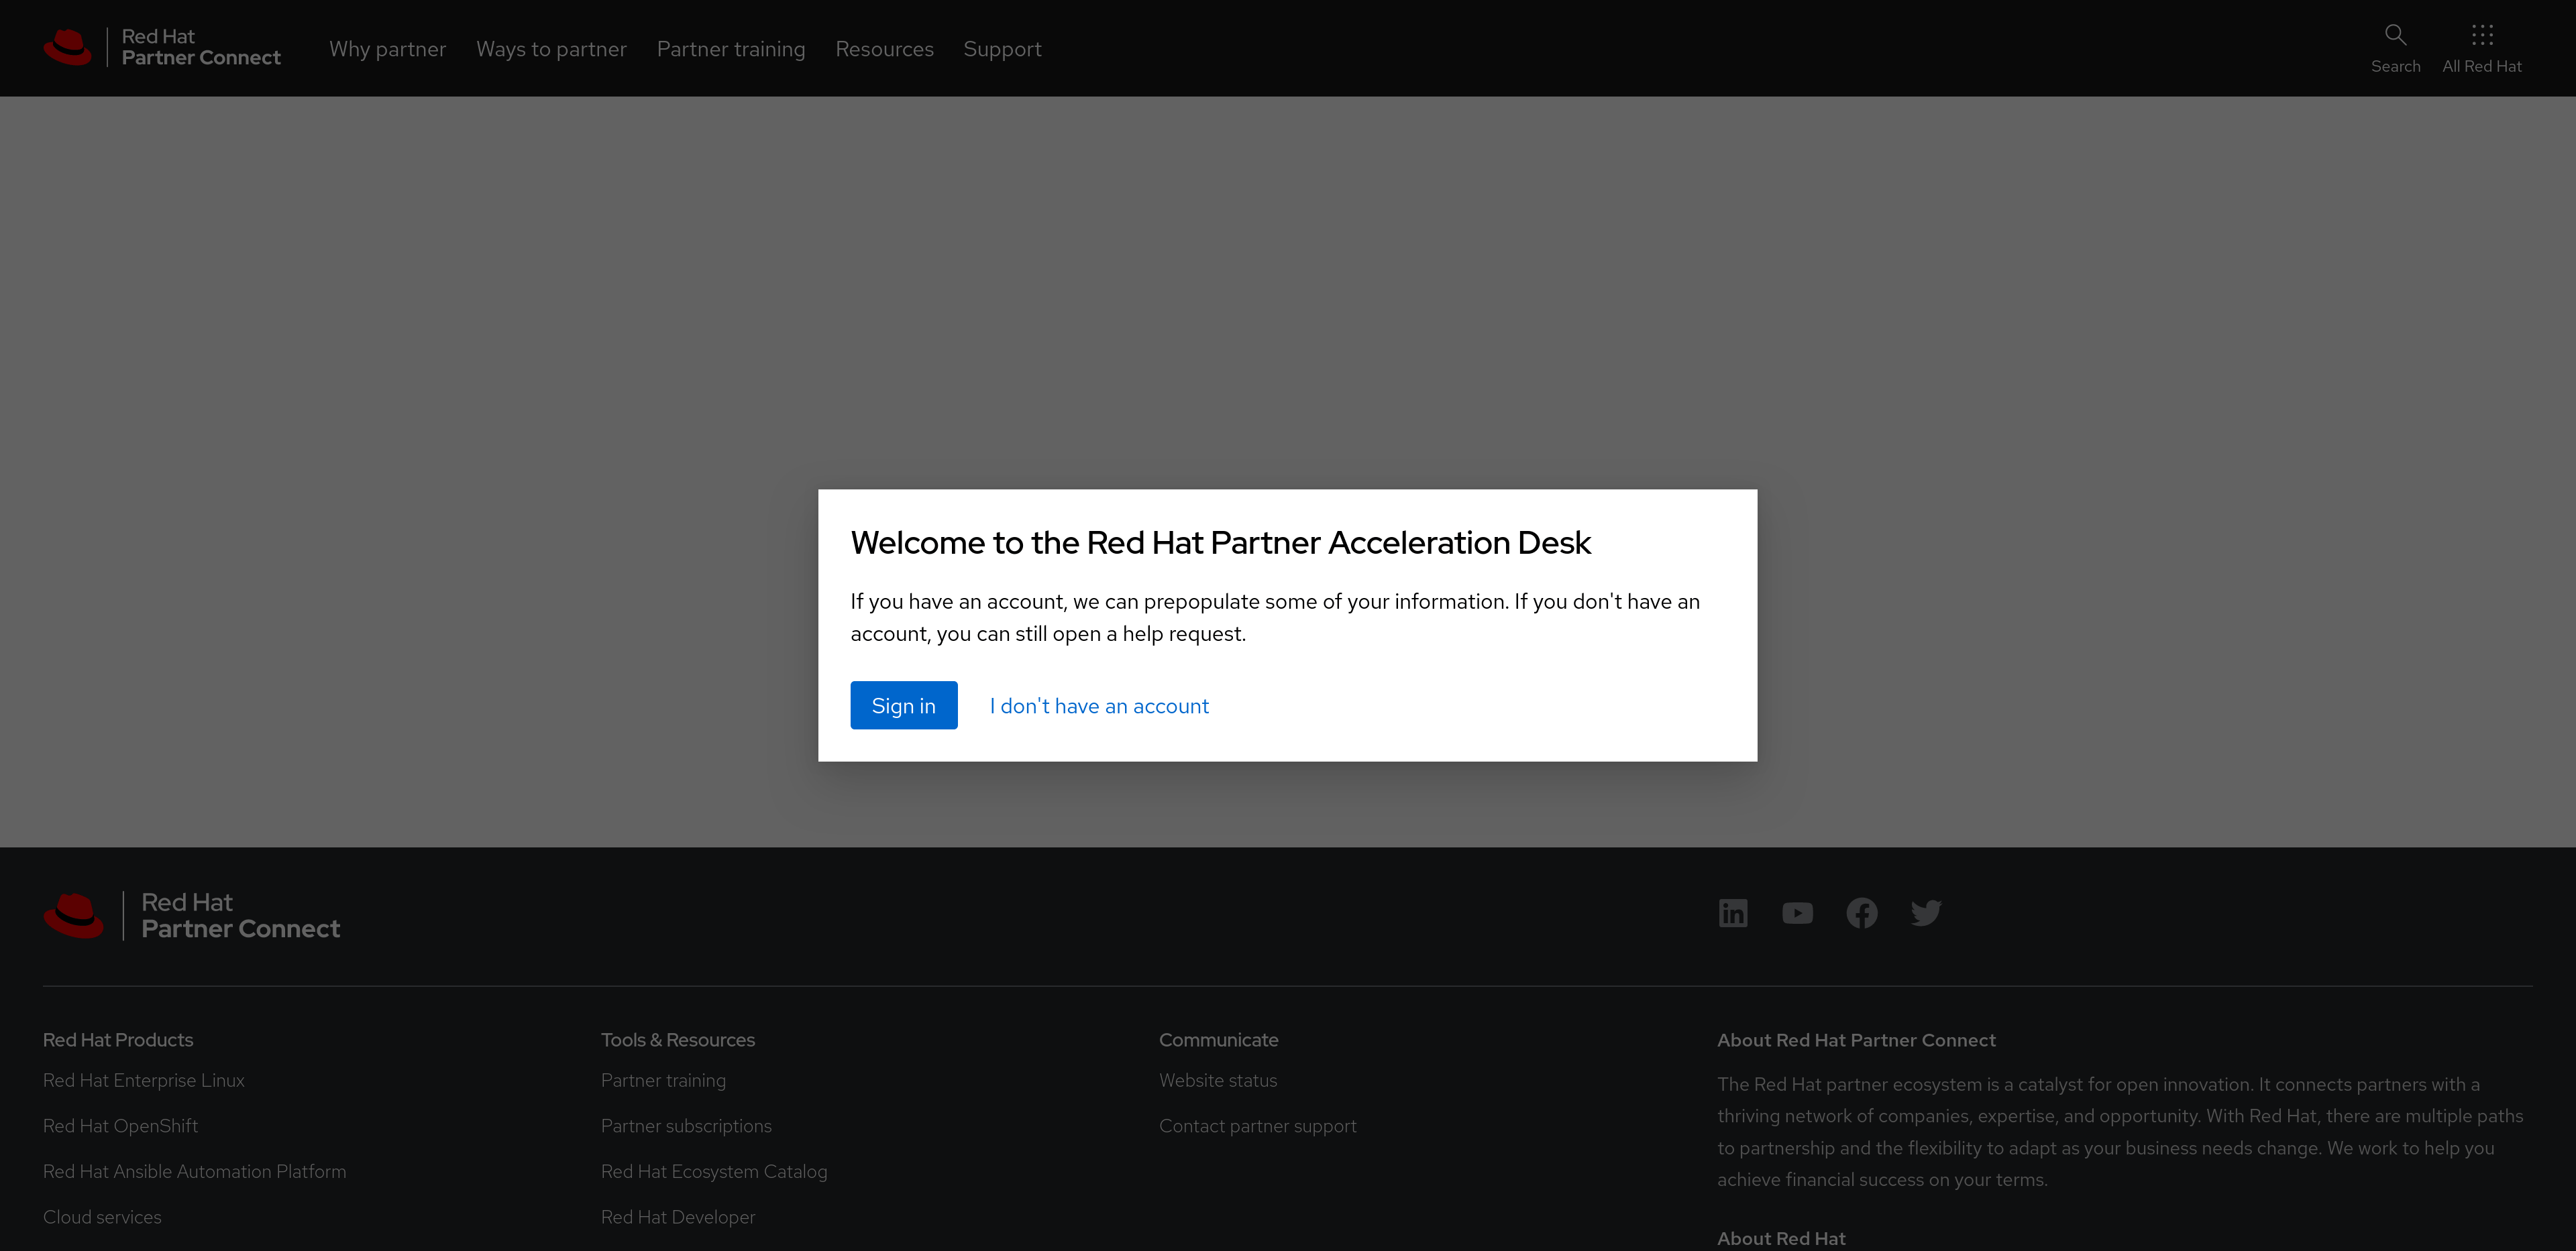Open Contact partner support link
This screenshot has width=2576, height=1251.
coord(1257,1126)
